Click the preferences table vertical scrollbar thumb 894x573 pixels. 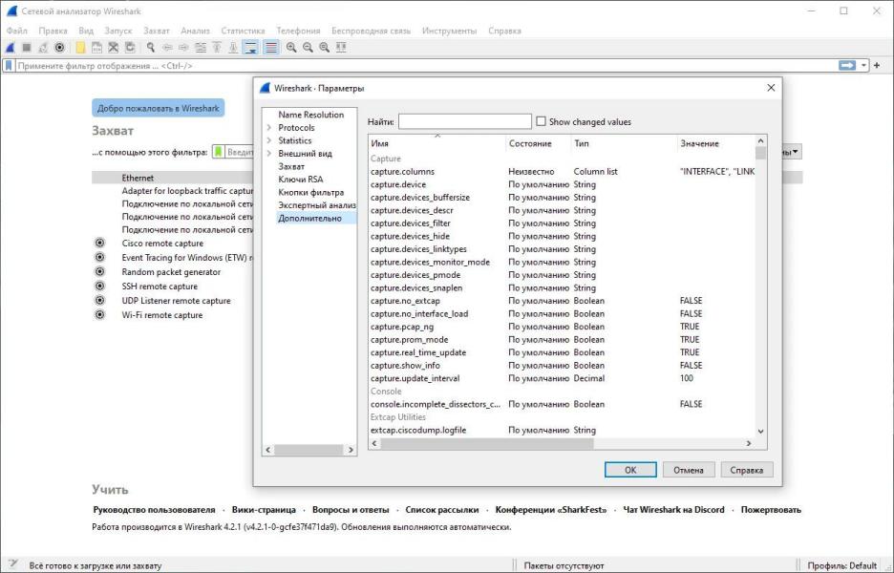760,154
